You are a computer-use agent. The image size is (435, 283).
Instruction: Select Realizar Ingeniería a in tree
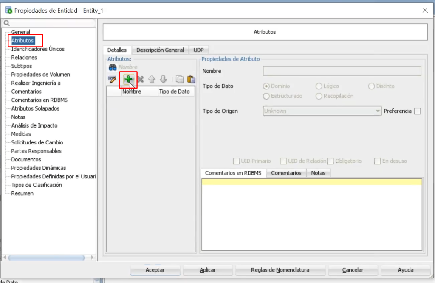point(36,83)
